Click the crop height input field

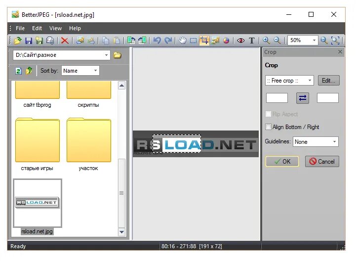click(x=328, y=98)
